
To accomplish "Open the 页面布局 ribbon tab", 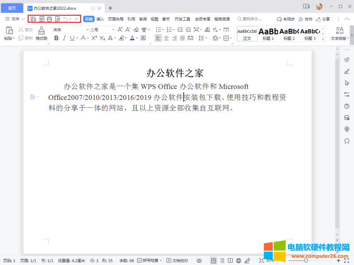I will pos(116,19).
